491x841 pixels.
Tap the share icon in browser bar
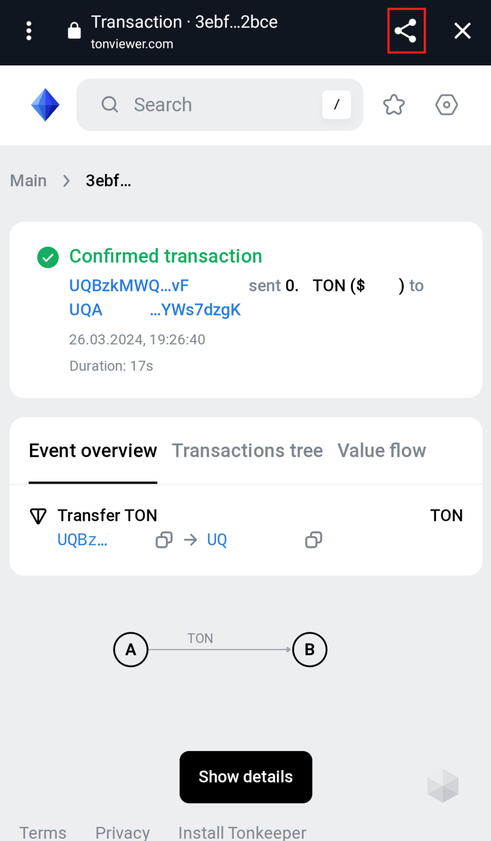(x=406, y=31)
